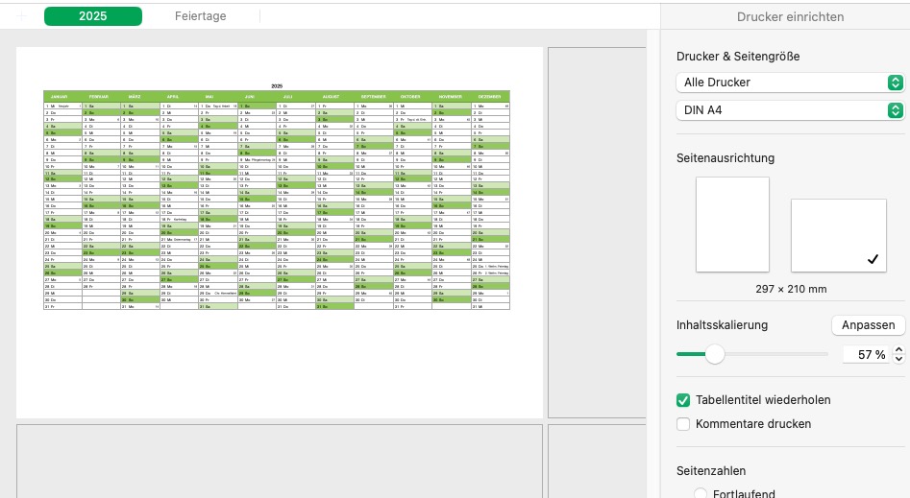This screenshot has height=498, width=910.
Task: Switch to the 2025 sheet tab
Action: click(93, 16)
